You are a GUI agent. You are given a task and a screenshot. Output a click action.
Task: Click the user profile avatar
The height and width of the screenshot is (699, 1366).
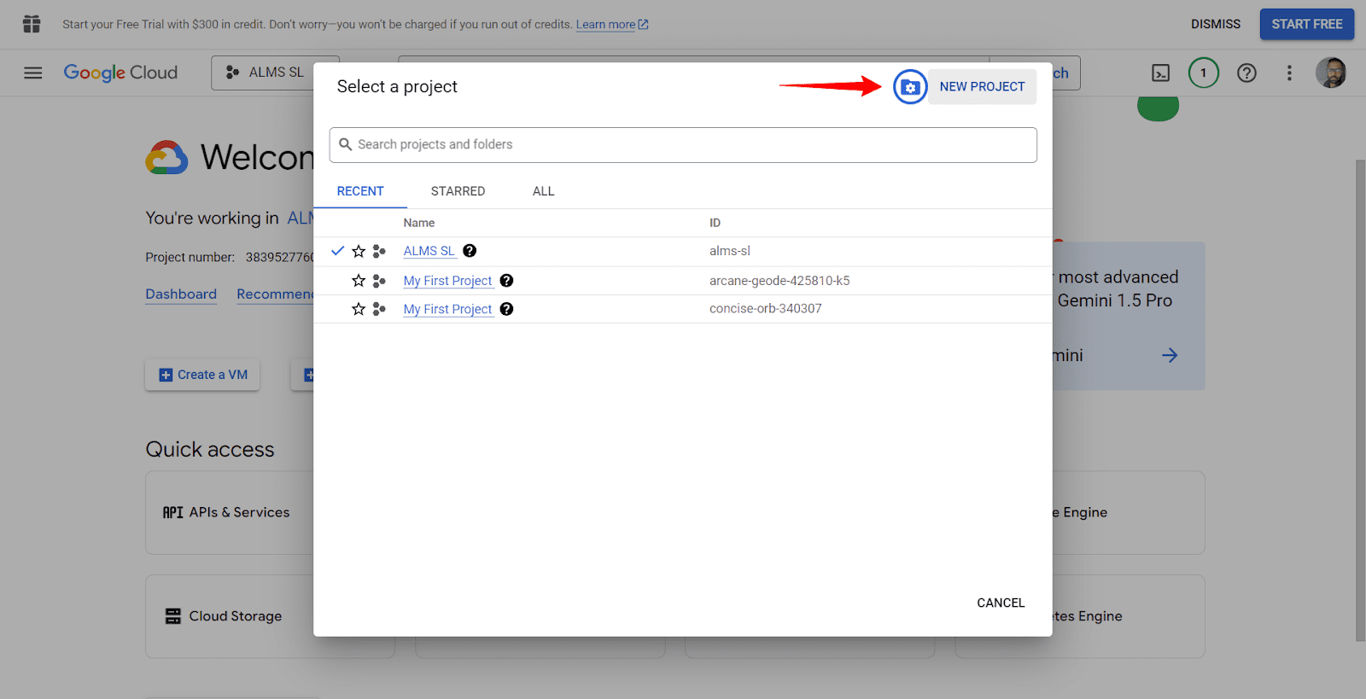coord(1330,73)
